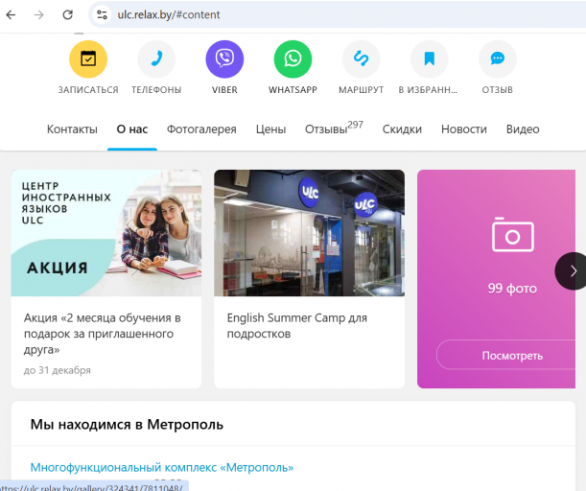Click the VIBER label text
Image resolution: width=586 pixels, height=491 pixels.
pyautogui.click(x=224, y=90)
